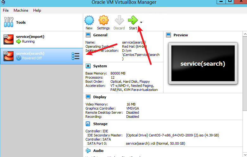
Task: Click the service(search).vdi SATA disk entry
Action: (x=156, y=143)
